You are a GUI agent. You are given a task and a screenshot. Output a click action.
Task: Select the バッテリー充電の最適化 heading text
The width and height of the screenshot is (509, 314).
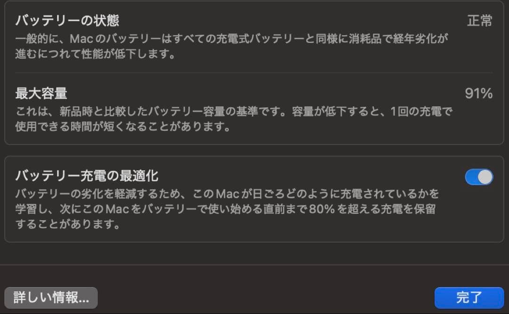pyautogui.click(x=87, y=176)
